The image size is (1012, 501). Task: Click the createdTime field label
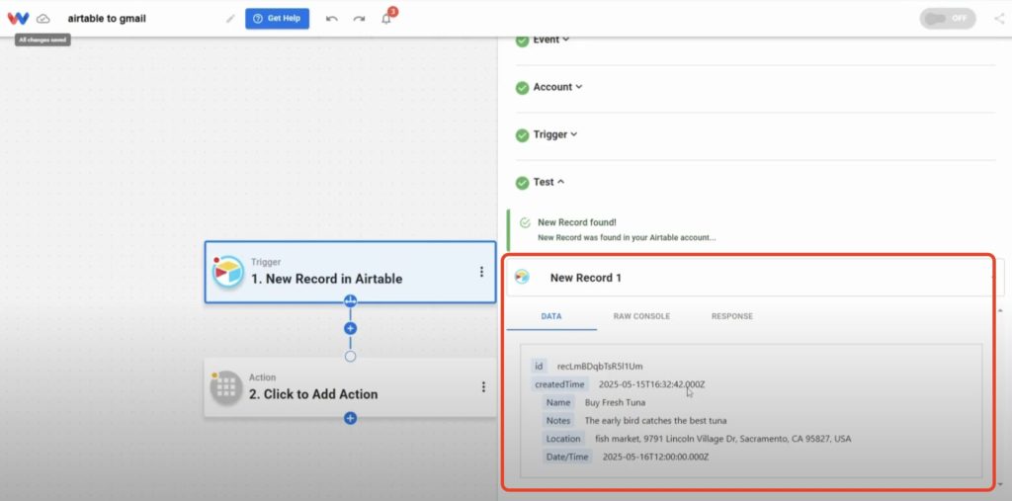(559, 384)
